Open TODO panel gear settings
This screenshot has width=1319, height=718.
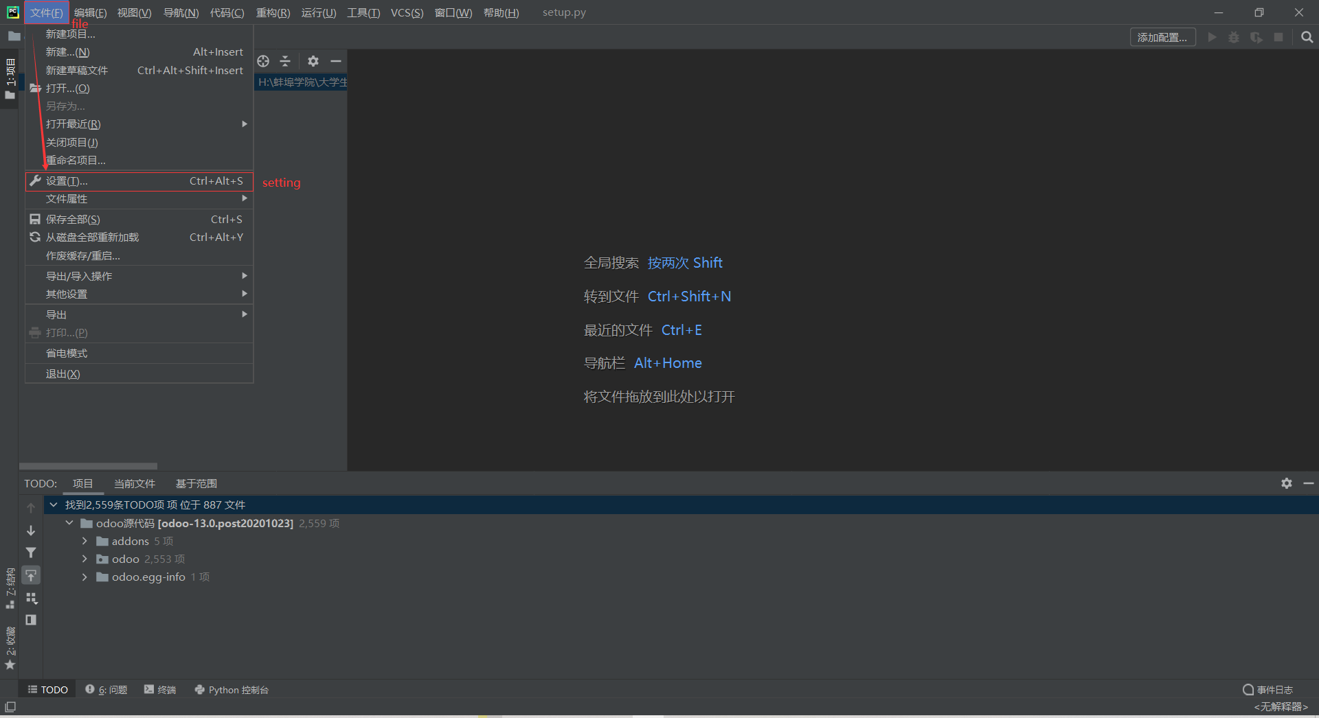click(1287, 483)
